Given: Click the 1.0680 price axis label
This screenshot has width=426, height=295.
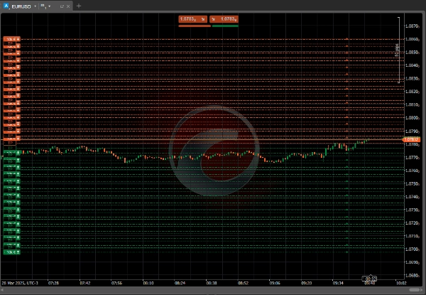Looking at the screenshot, I should click(412, 275).
